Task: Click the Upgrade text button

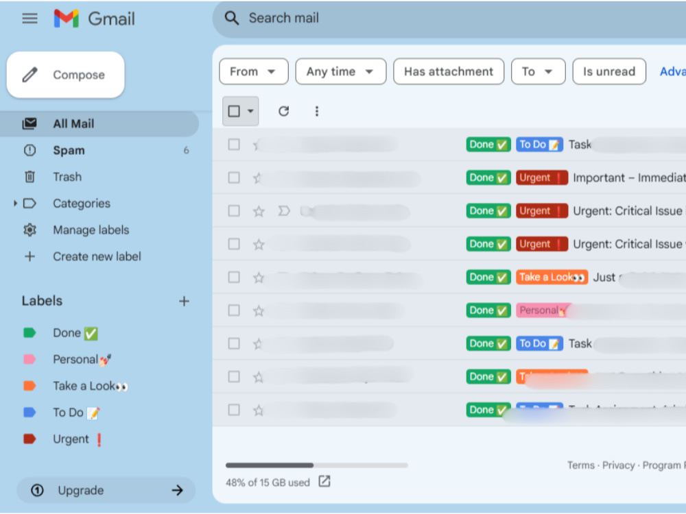Action: click(x=81, y=490)
